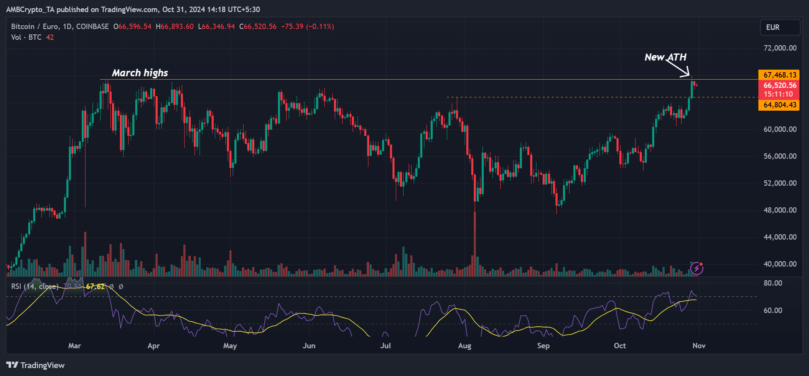Click the low price L66,346.94
This screenshot has height=376, width=809.
coord(217,27)
